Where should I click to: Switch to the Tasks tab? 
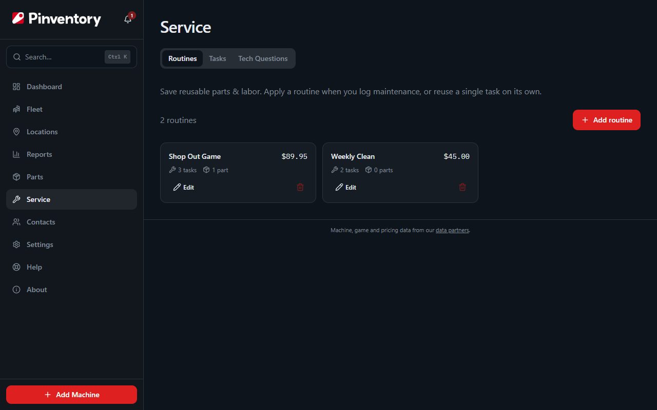point(218,58)
